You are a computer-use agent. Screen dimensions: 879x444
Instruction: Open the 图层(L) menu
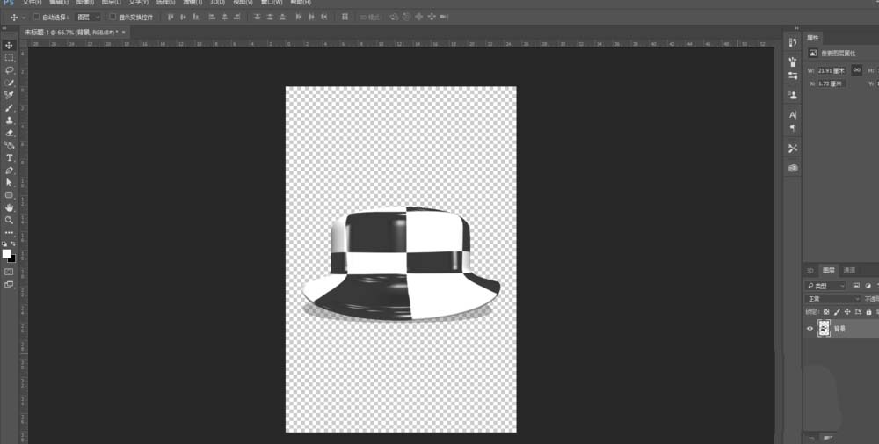(x=111, y=3)
